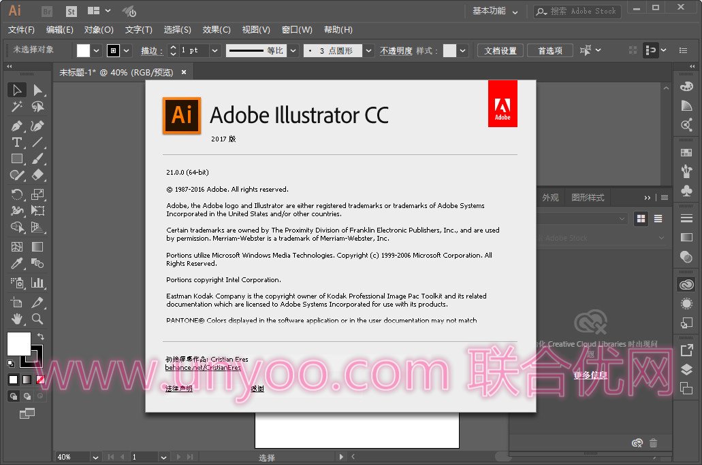Switch to the 图形样式 panel tab
This screenshot has width=702, height=465.
pyautogui.click(x=588, y=198)
